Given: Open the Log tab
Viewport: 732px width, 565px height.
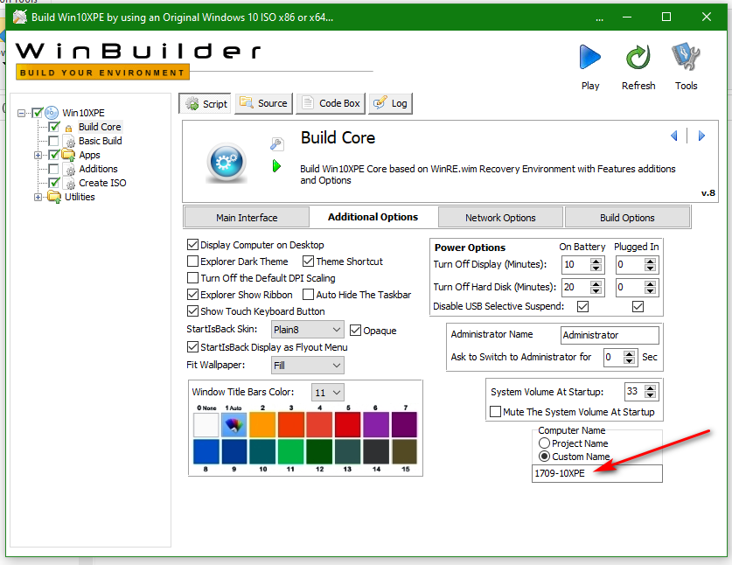Looking at the screenshot, I should coord(390,103).
